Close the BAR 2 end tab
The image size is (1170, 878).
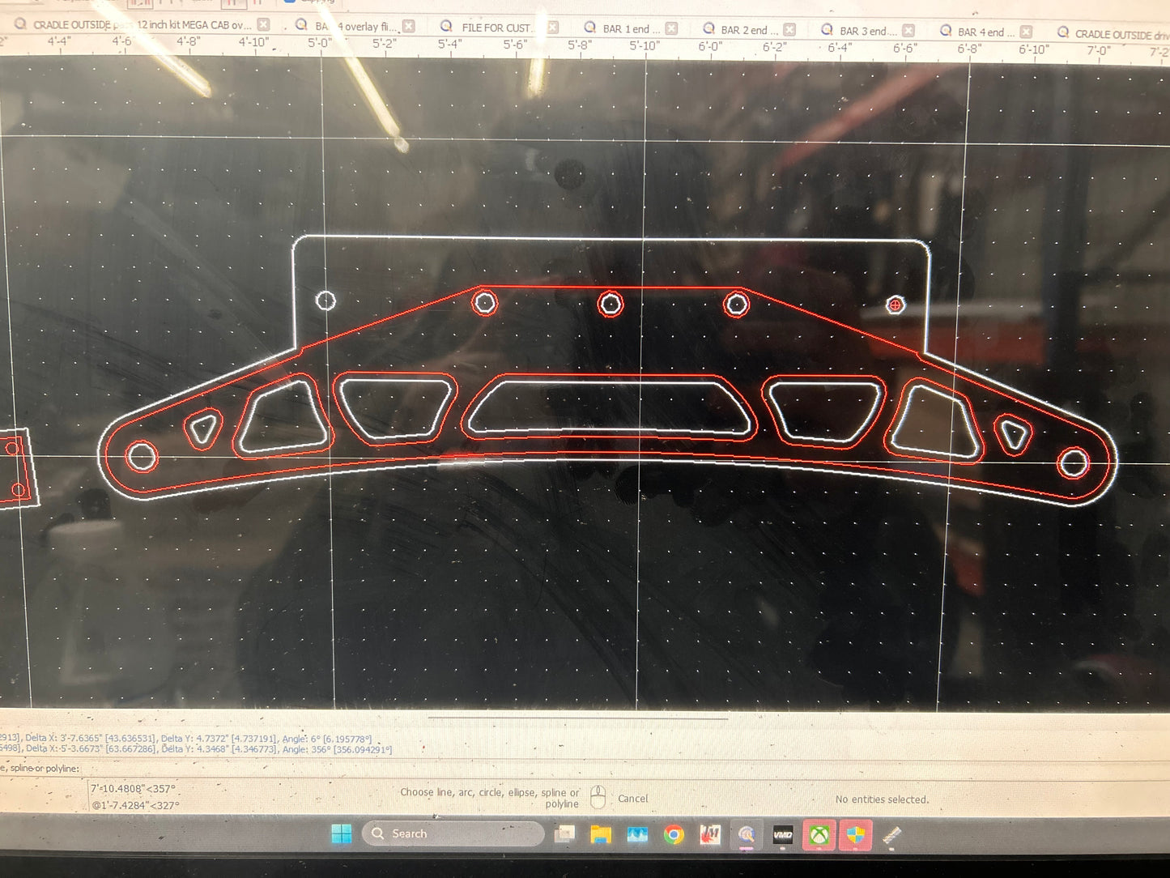click(789, 29)
